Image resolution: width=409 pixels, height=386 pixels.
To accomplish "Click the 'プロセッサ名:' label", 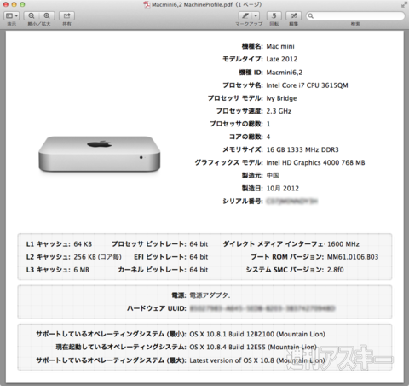I will (243, 85).
